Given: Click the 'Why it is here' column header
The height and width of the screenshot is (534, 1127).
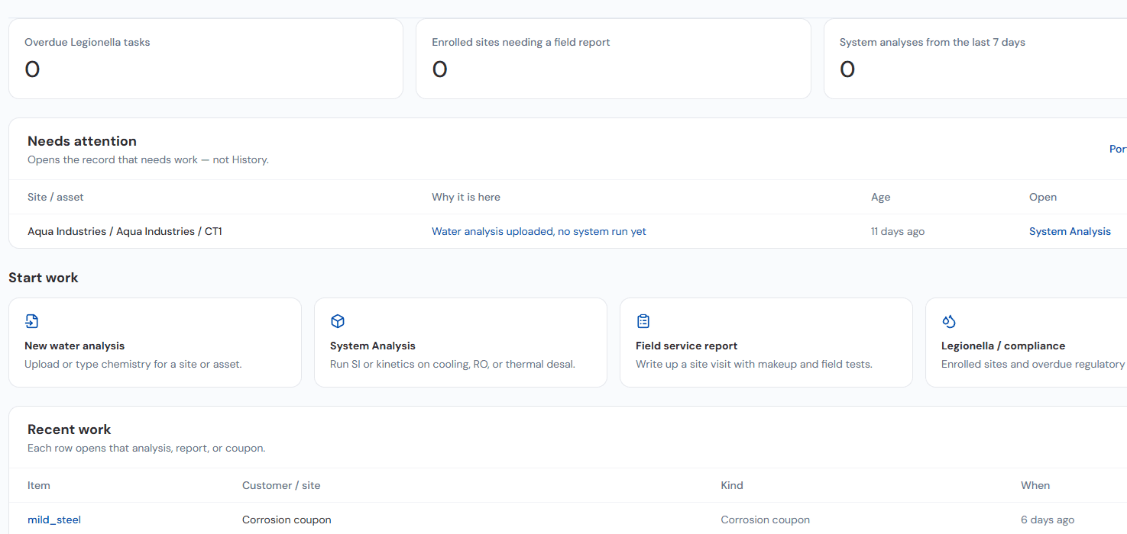Looking at the screenshot, I should (x=466, y=197).
